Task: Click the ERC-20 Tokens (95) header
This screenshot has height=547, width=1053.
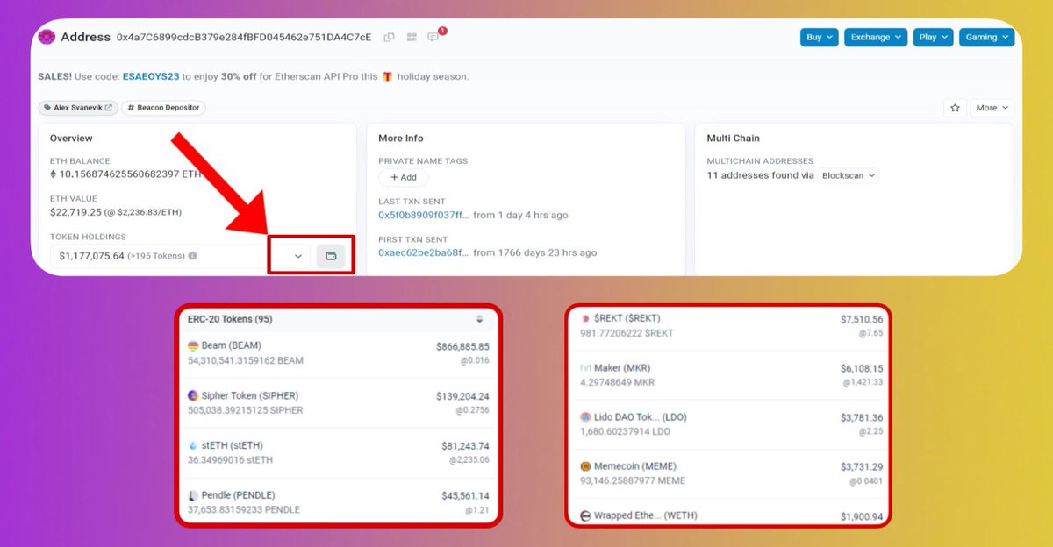Action: click(x=230, y=319)
